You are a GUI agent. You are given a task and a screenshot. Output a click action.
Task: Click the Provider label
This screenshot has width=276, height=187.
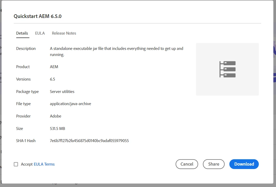pyautogui.click(x=23, y=116)
